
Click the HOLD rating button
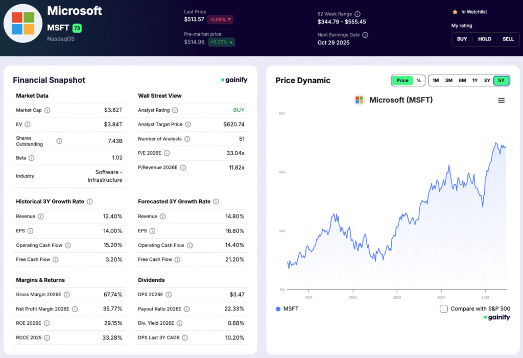(484, 39)
